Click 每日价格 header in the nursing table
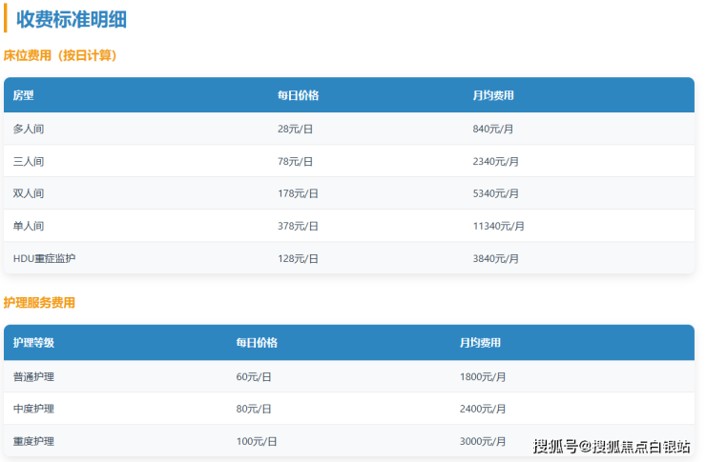The image size is (706, 462). (x=257, y=343)
